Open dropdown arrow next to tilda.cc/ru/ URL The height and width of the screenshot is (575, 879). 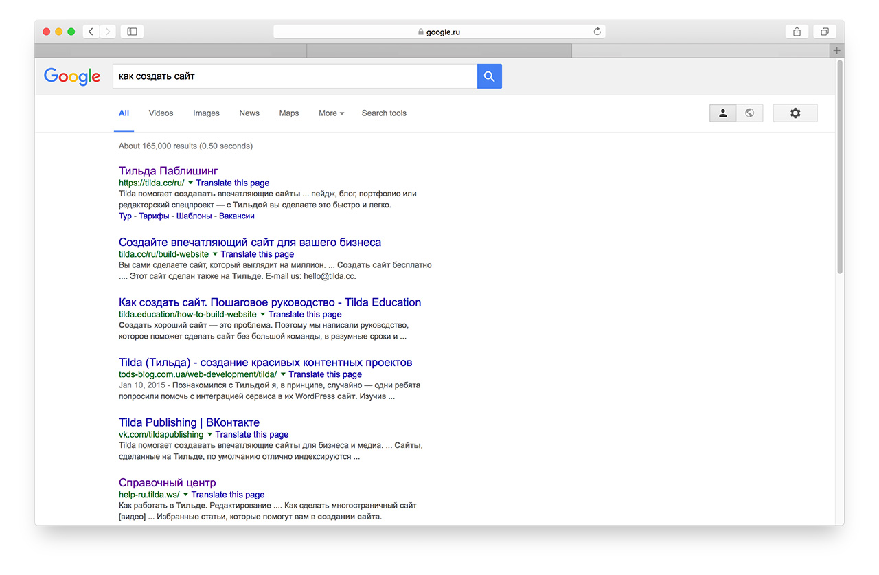pos(190,183)
